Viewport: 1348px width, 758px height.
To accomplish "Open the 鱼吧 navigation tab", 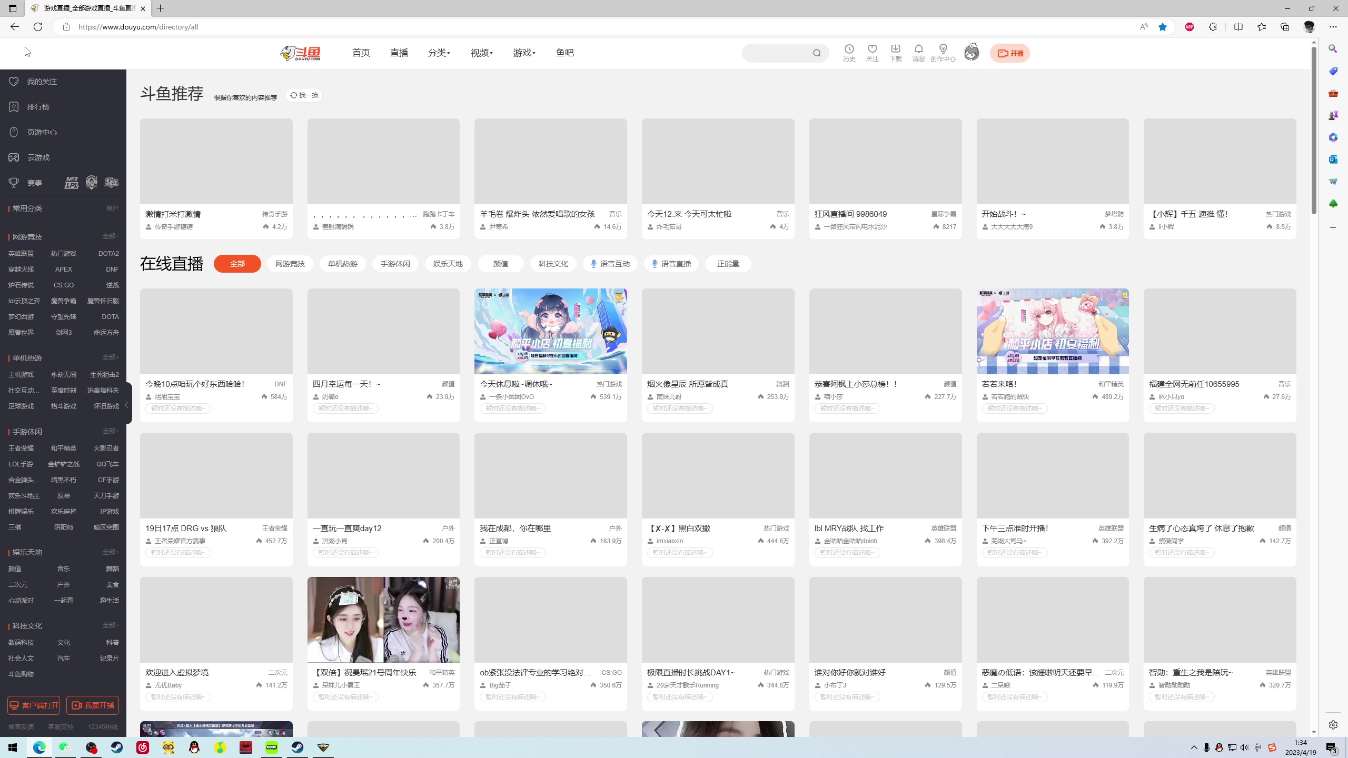I will [x=564, y=53].
